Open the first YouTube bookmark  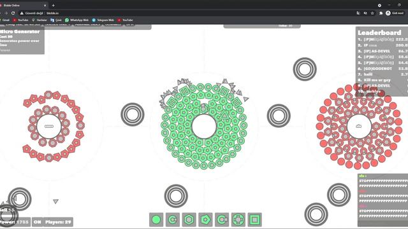(20, 20)
